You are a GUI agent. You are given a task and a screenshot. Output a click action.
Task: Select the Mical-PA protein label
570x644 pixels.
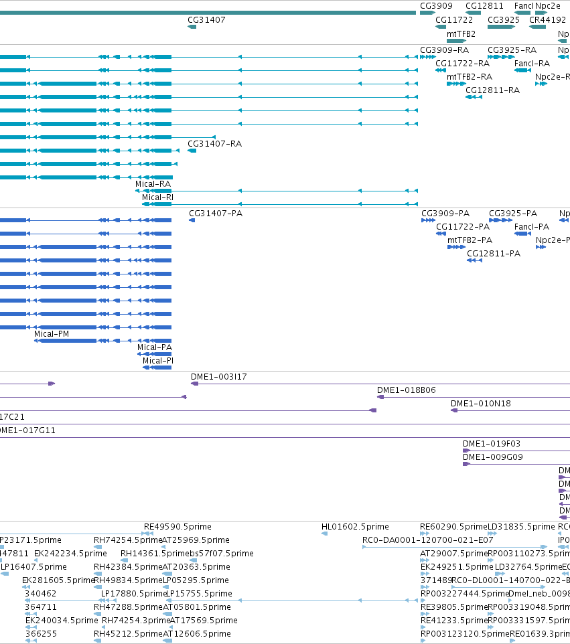pyautogui.click(x=155, y=347)
